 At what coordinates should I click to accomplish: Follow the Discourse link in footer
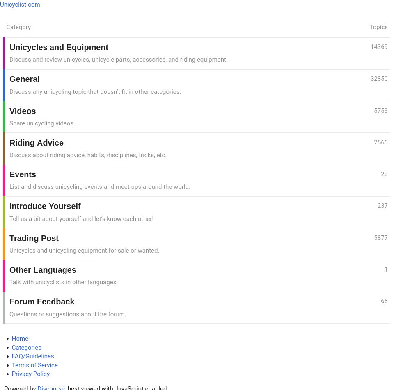(51, 388)
